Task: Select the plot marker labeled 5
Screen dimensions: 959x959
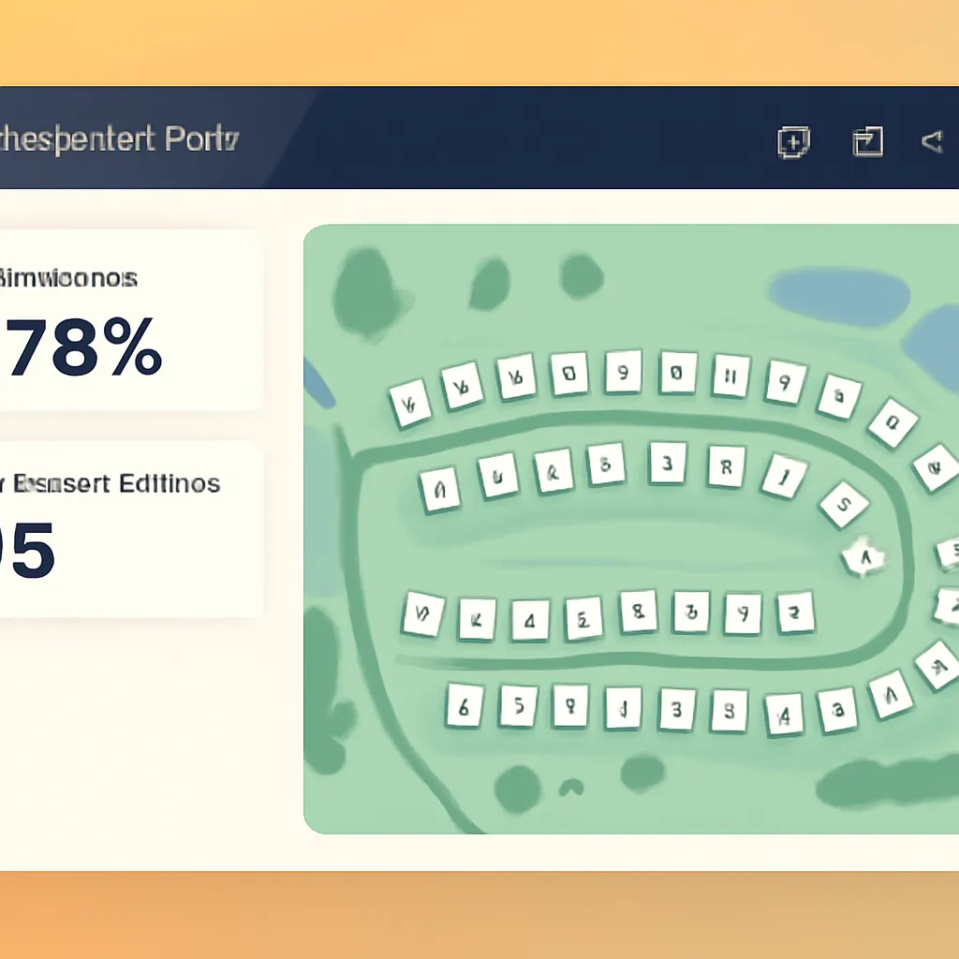Action: pos(519,706)
